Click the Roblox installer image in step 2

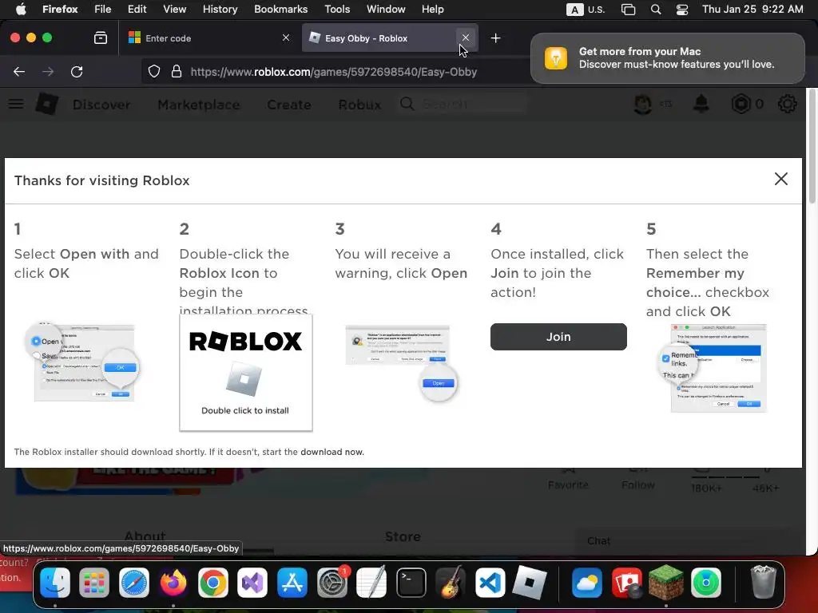246,373
